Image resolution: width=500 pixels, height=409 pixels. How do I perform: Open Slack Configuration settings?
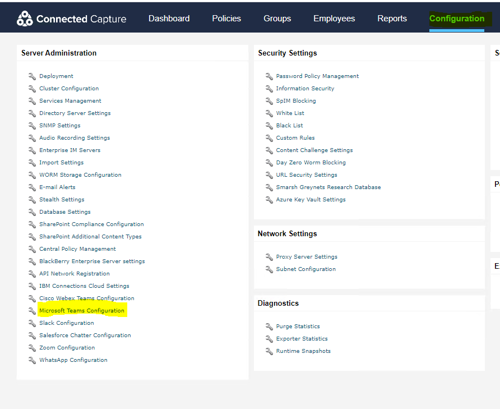click(x=67, y=323)
